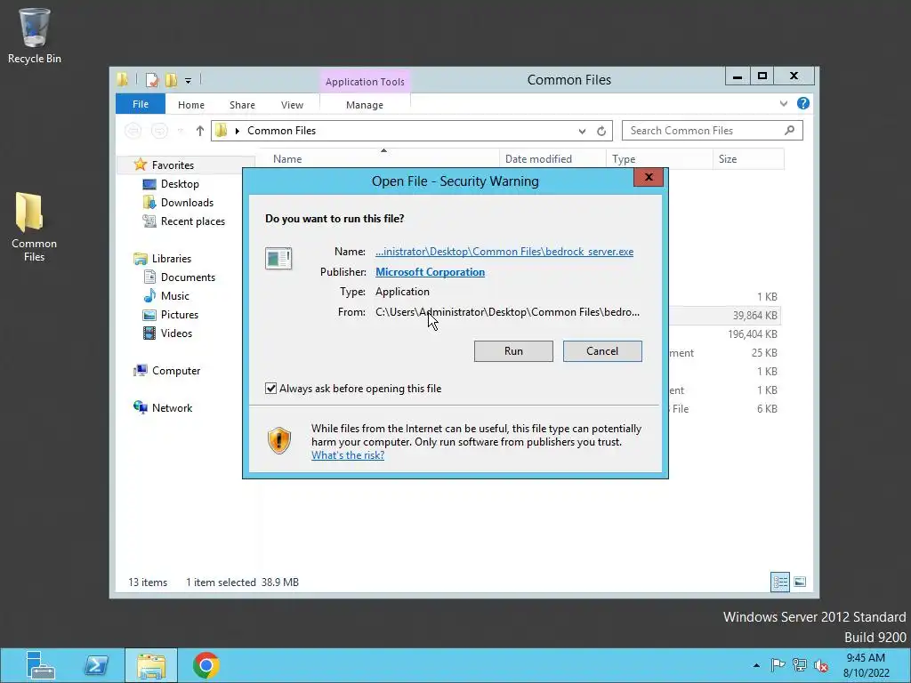This screenshot has width=911, height=683.
Task: Open the Microsoft Corporation publisher link
Action: point(430,272)
